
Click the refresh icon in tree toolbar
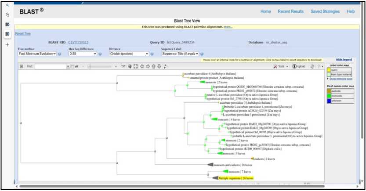[x=312, y=66]
